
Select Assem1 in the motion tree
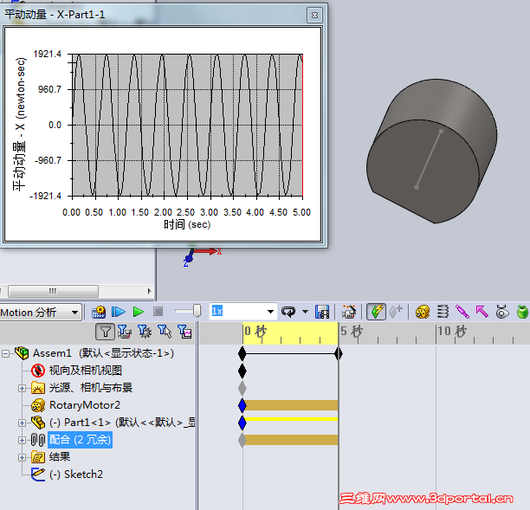[103, 353]
